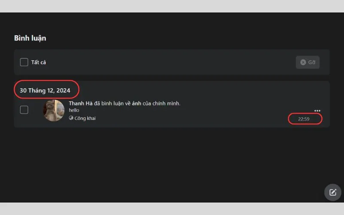Tick the checkbox beside Thanh Hà's comment
Image resolution: width=344 pixels, height=215 pixels.
24,110
